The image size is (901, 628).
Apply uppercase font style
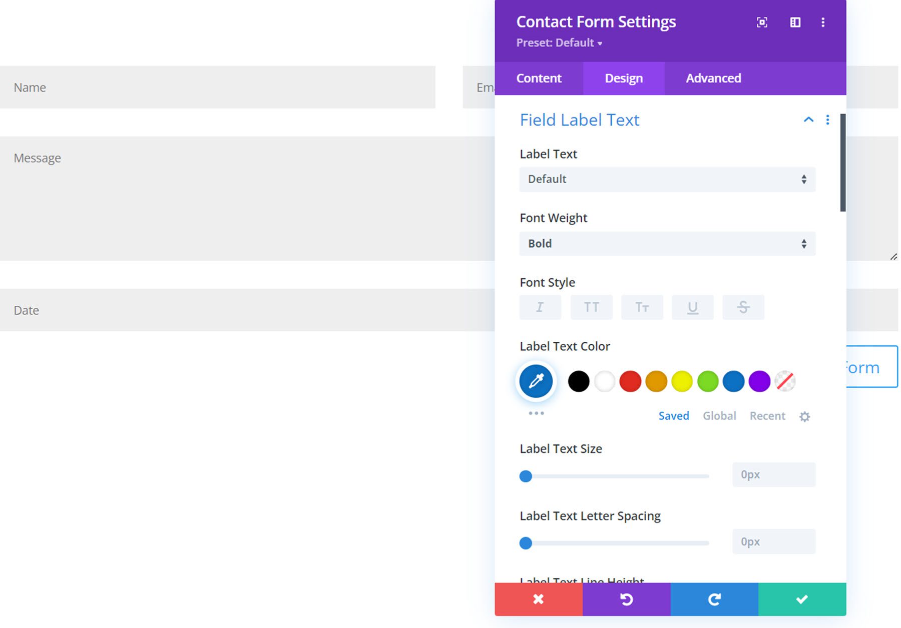591,307
